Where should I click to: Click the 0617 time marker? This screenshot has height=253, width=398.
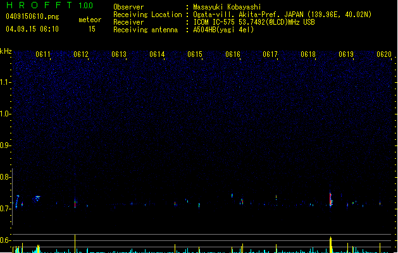[x=270, y=54]
